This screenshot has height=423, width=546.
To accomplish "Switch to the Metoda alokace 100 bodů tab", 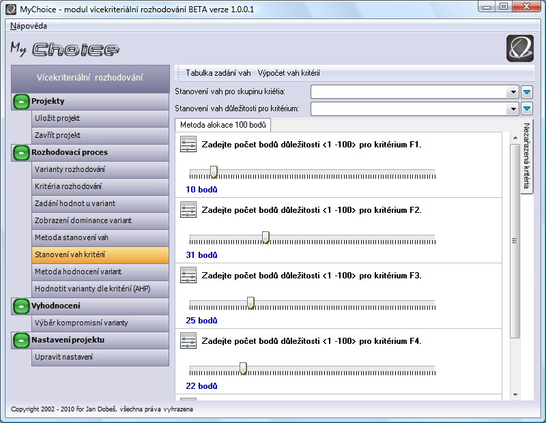I will [x=223, y=125].
